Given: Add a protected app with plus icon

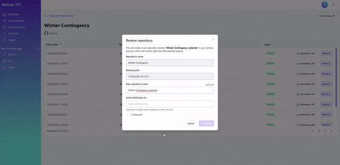Looking at the screenshot, I should coord(38,48).
